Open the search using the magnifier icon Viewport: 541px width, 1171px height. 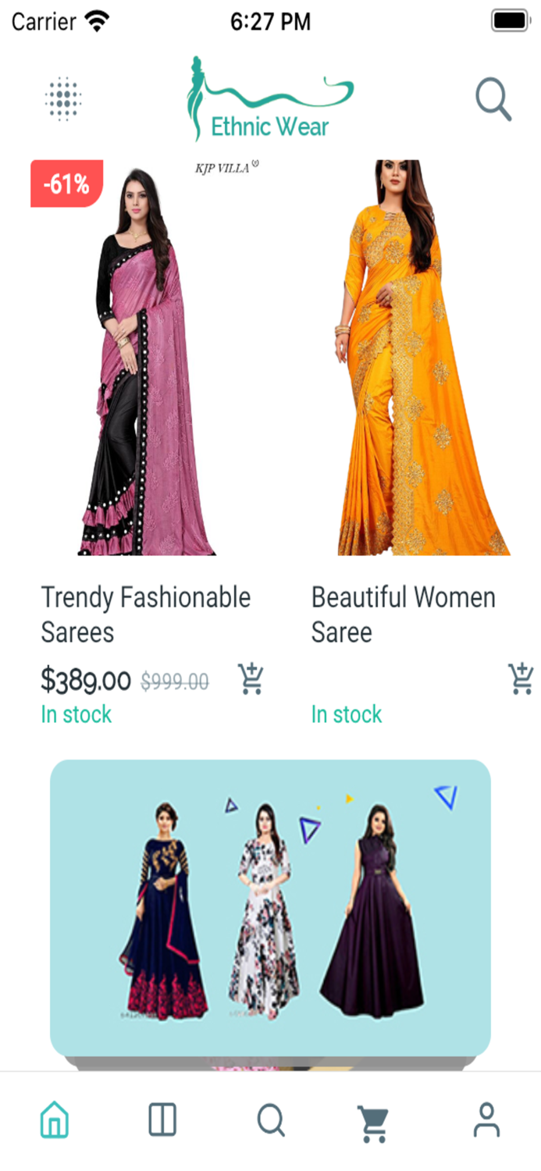493,99
